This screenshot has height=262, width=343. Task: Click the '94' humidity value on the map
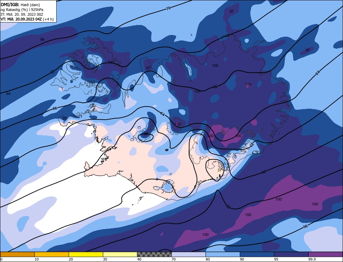pos(8,94)
